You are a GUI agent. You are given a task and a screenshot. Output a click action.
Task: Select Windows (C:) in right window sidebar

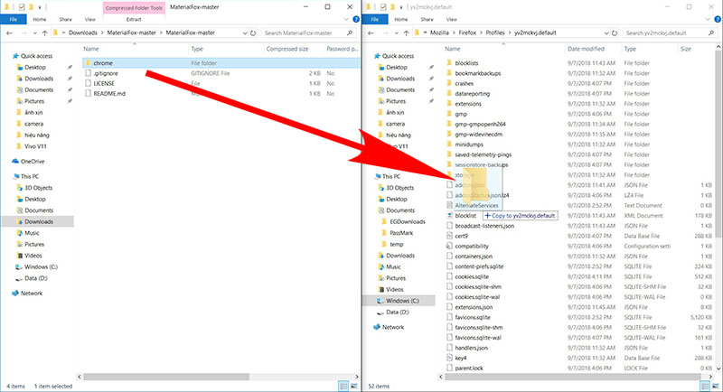pos(402,301)
